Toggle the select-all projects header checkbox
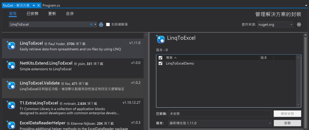Screen dimensions: 309x130 (160, 58)
